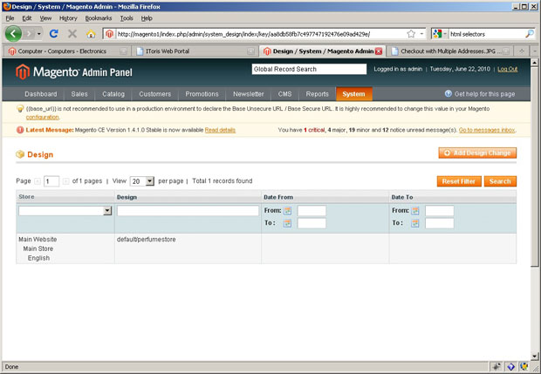This screenshot has height=374, width=541.
Task: Open calendar for Date From 'From' field
Action: click(x=287, y=211)
